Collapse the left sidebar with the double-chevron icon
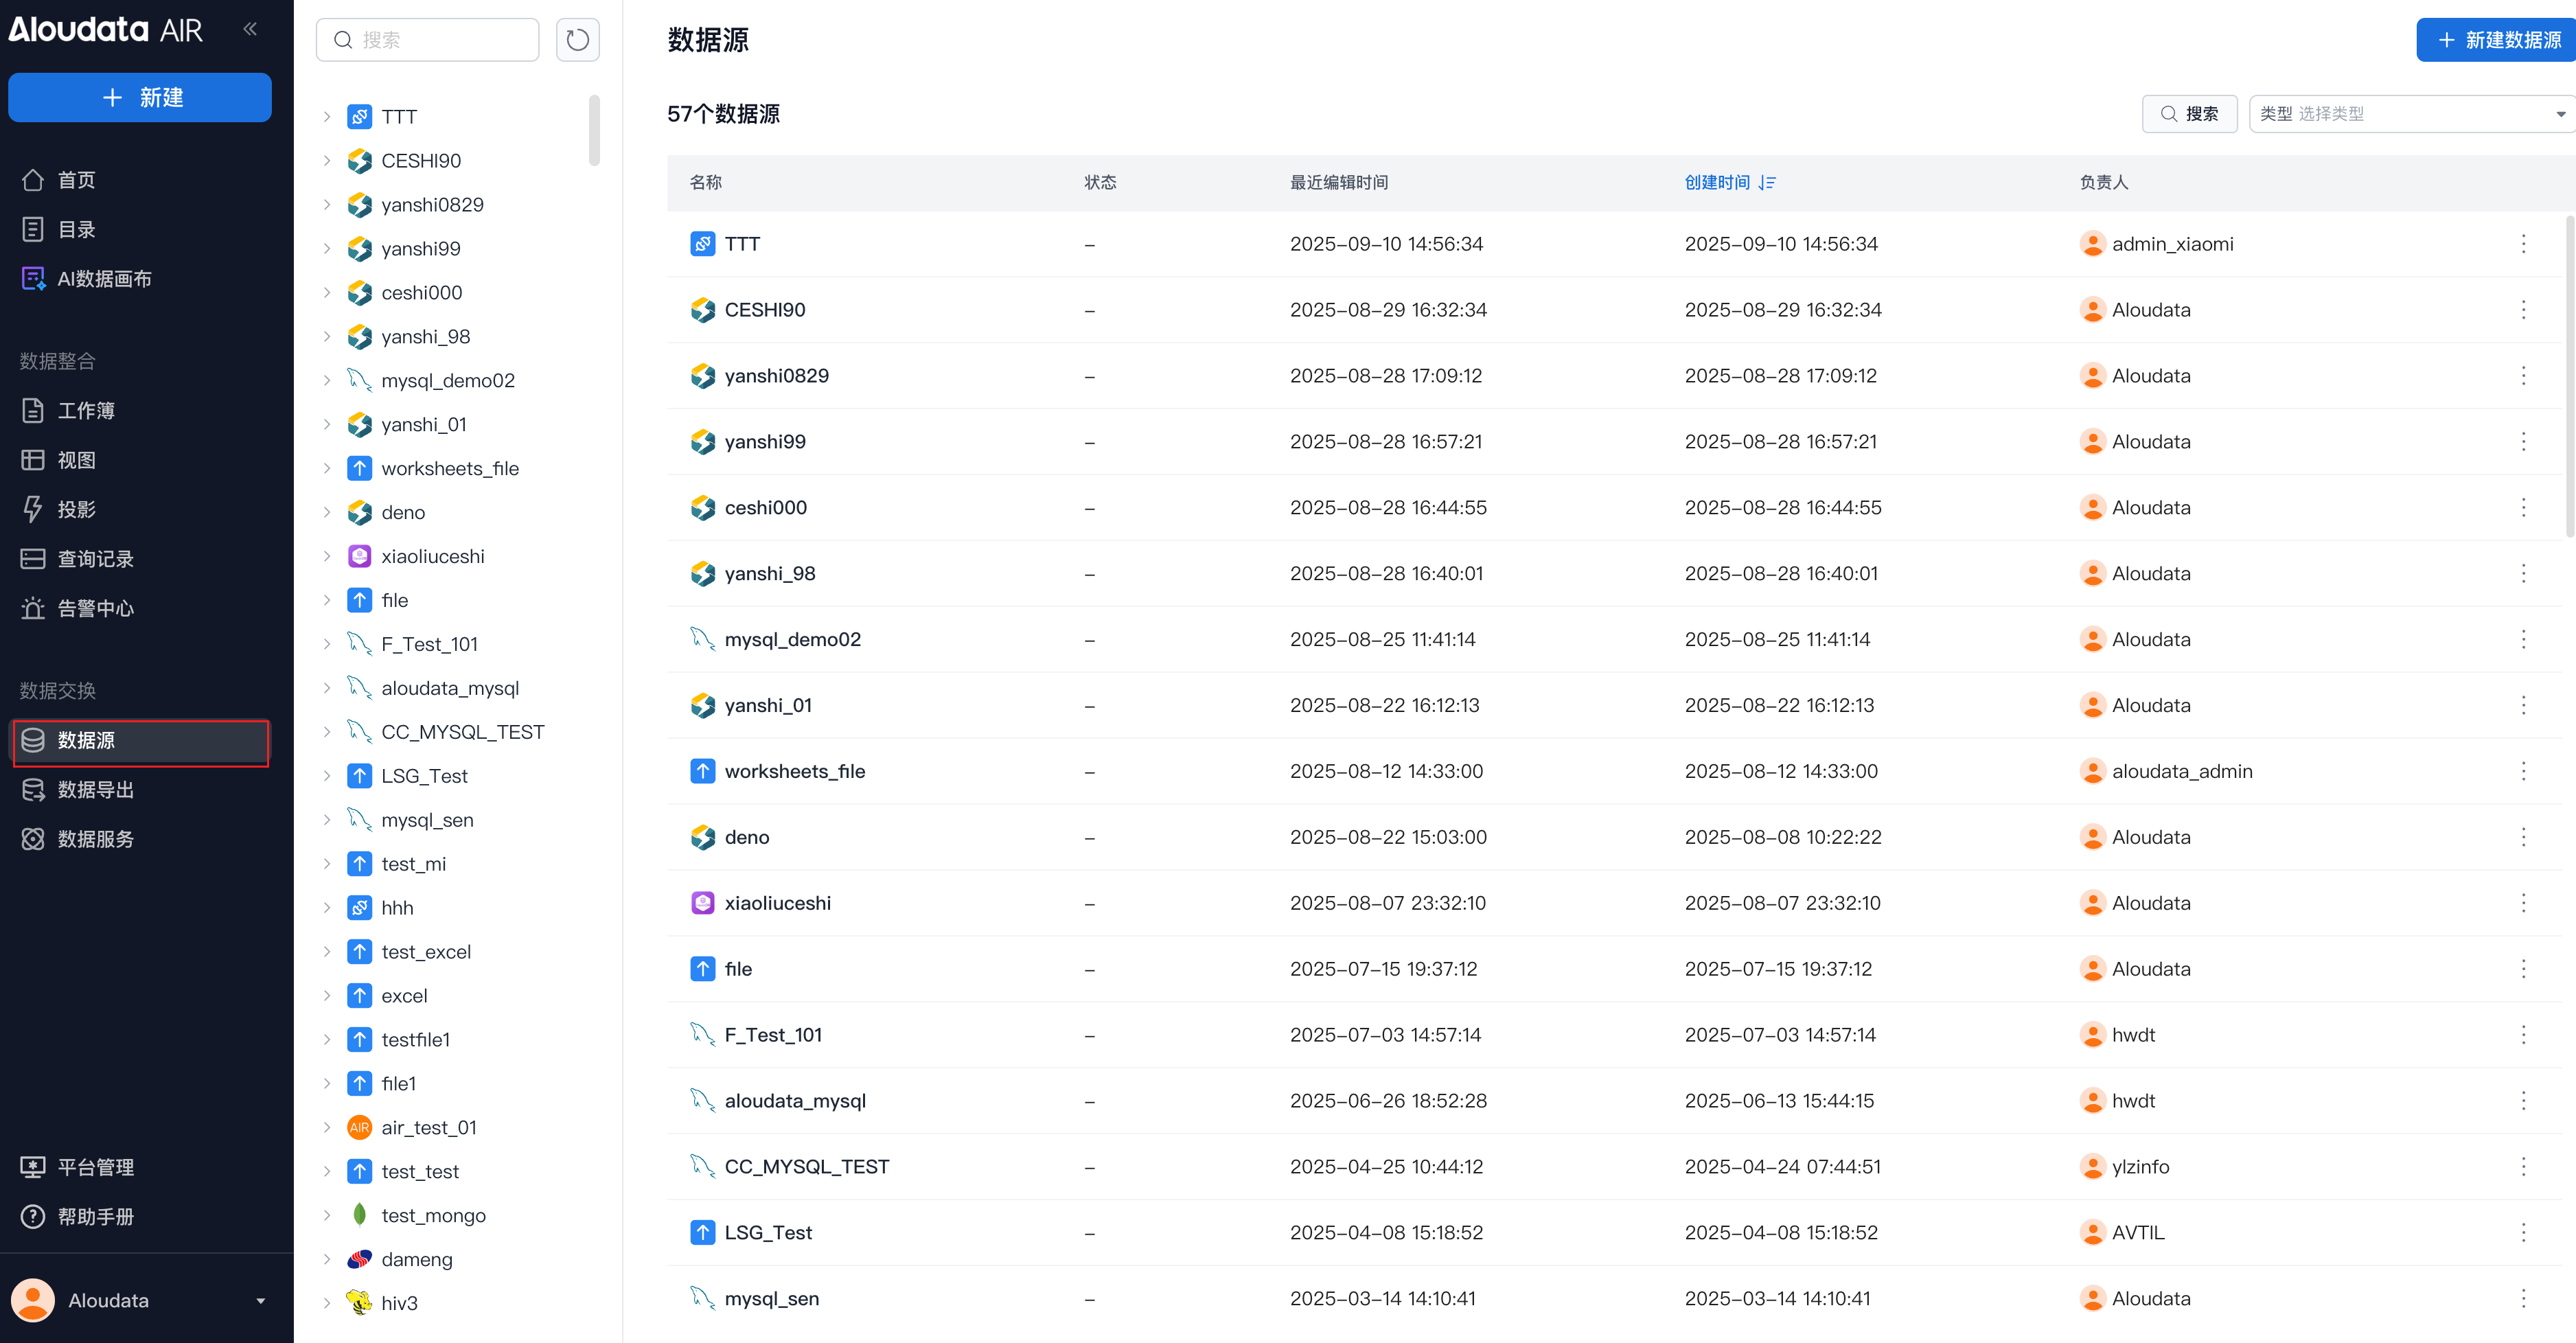Screen dimensions: 2576x1343 tap(250, 29)
